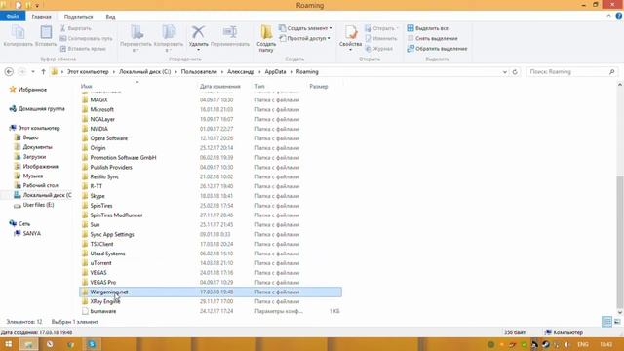Image resolution: width=624 pixels, height=351 pixels.
Task: Select User files (E:) drive in sidebar
Action: click(38, 205)
